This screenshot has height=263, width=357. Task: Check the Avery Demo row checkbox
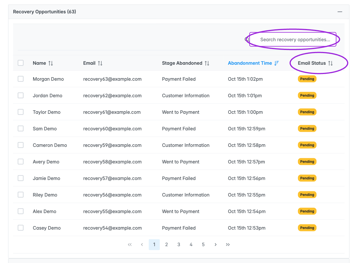21,161
